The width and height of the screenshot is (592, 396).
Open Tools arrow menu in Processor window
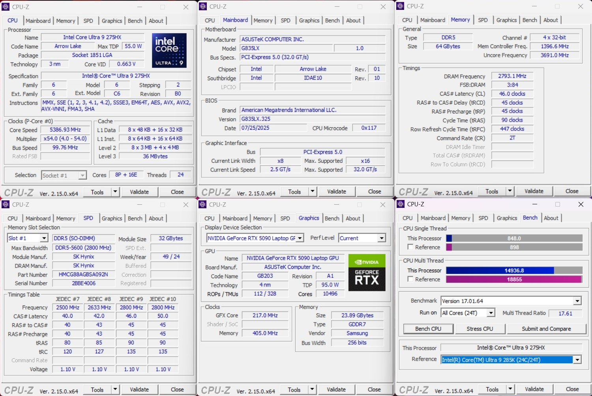point(115,192)
